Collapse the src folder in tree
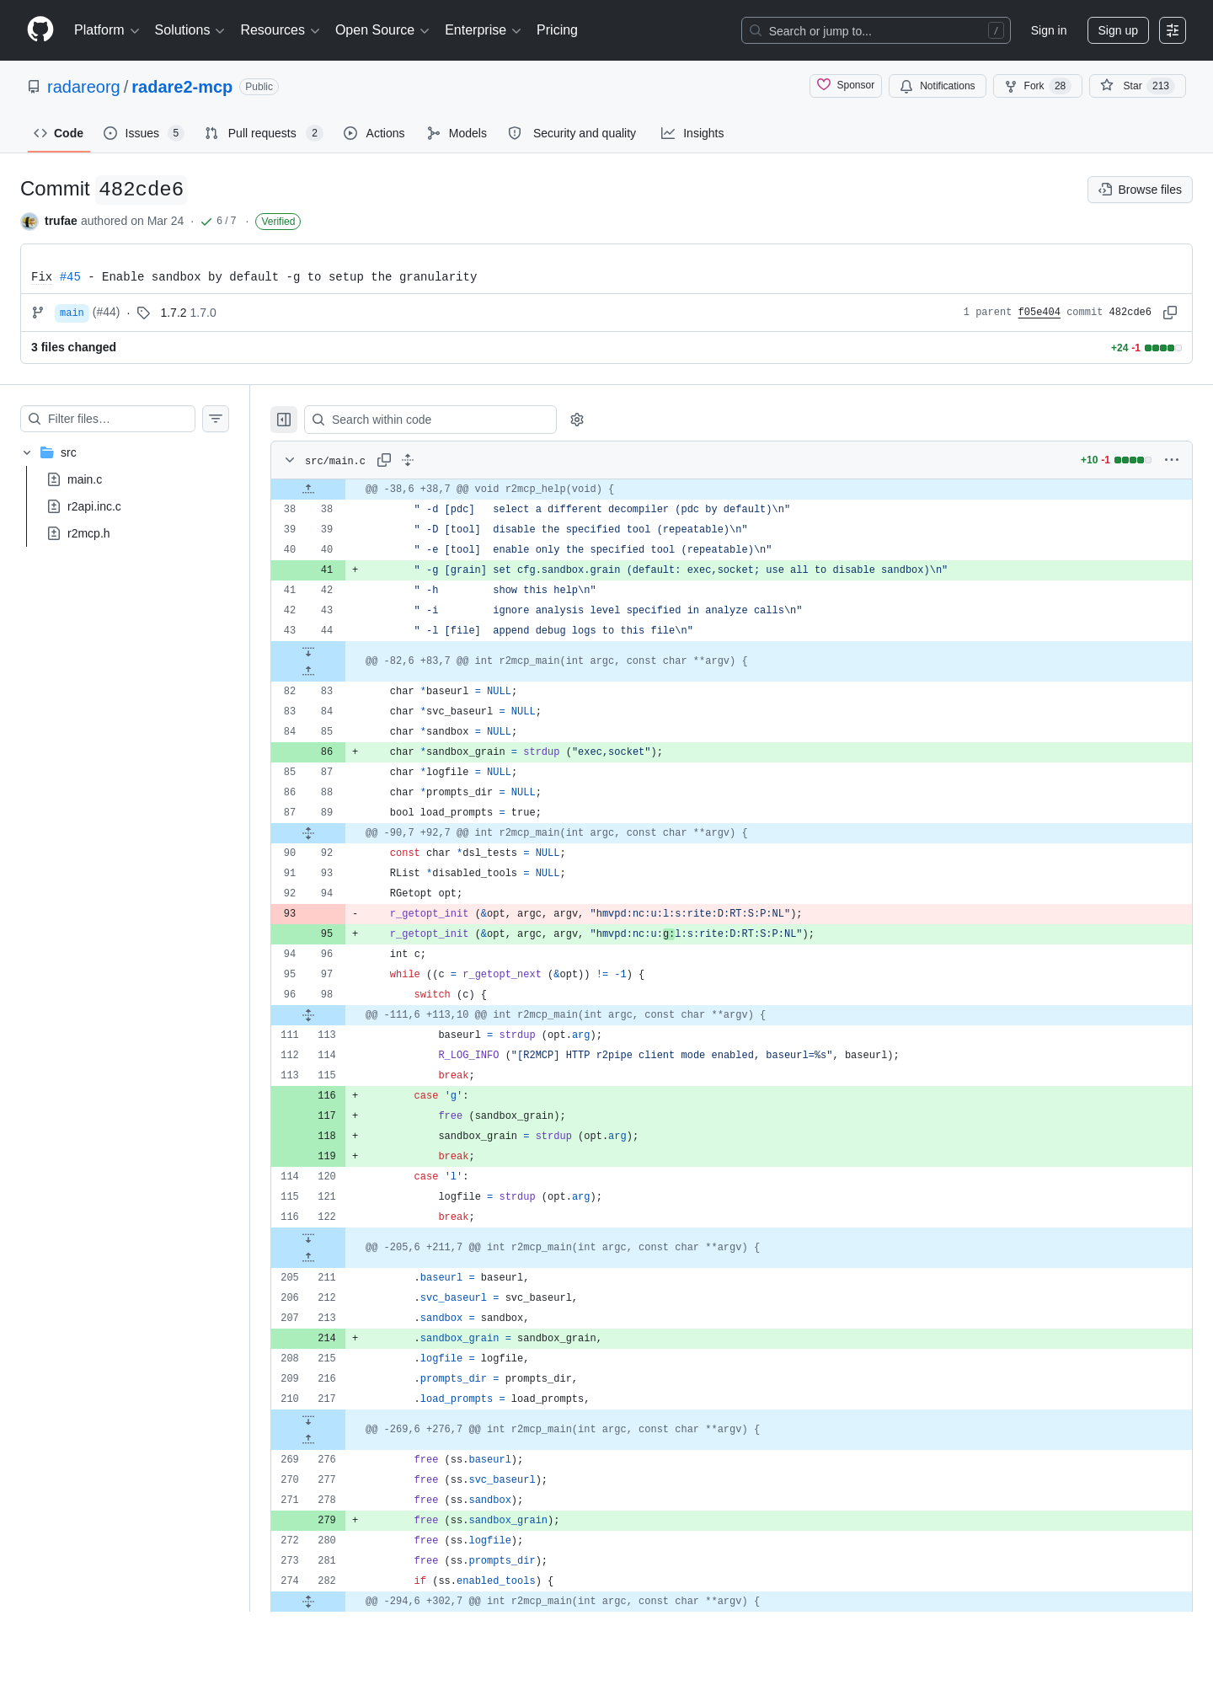The height and width of the screenshot is (1685, 1213). click(27, 452)
